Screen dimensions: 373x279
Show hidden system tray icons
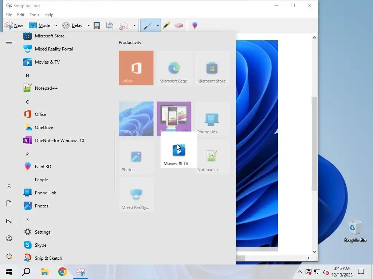[300, 272]
